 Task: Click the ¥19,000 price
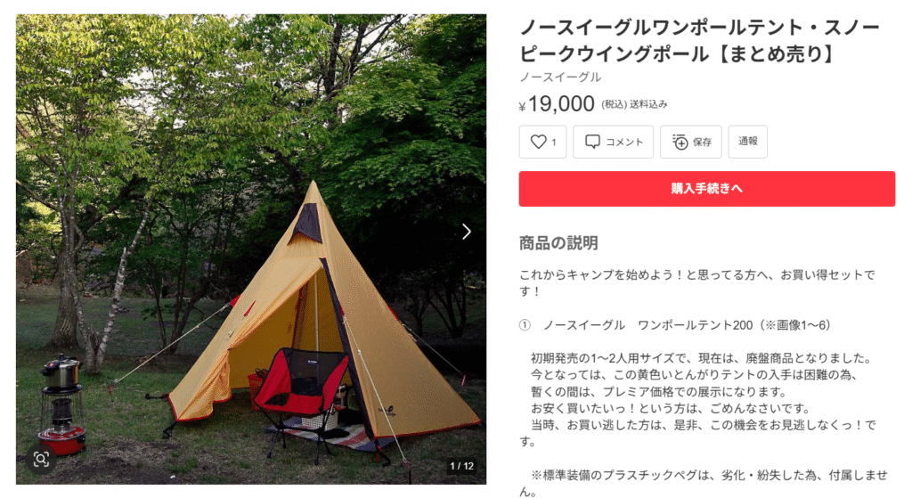556,103
